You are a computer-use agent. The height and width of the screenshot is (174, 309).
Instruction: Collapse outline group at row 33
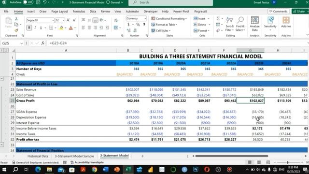(2, 145)
